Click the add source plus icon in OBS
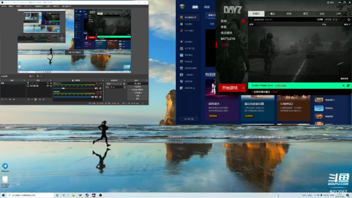 (28, 99)
